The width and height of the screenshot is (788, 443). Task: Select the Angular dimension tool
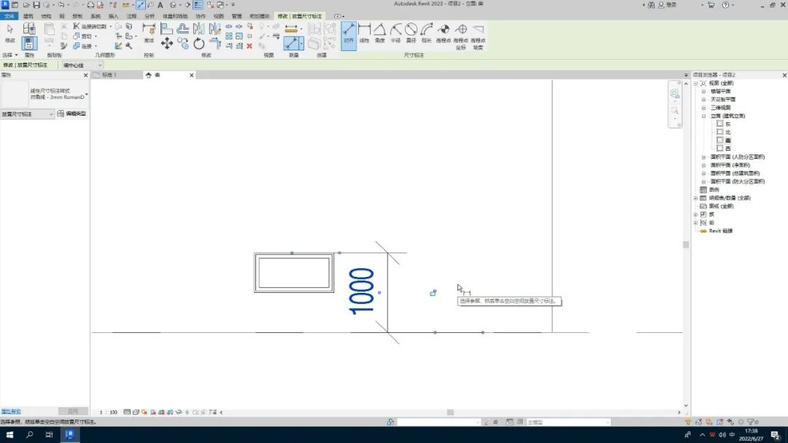380,33
